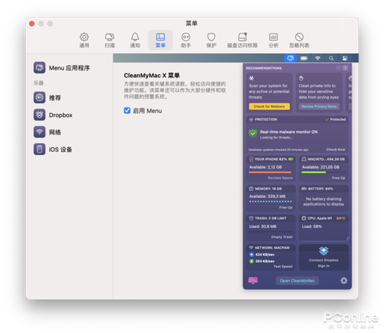Close the preferences window with red button

[x=32, y=24]
